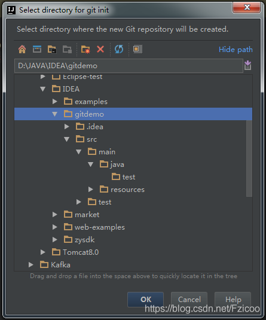Confirm with the OK button
This screenshot has height=320, width=266.
point(146,300)
